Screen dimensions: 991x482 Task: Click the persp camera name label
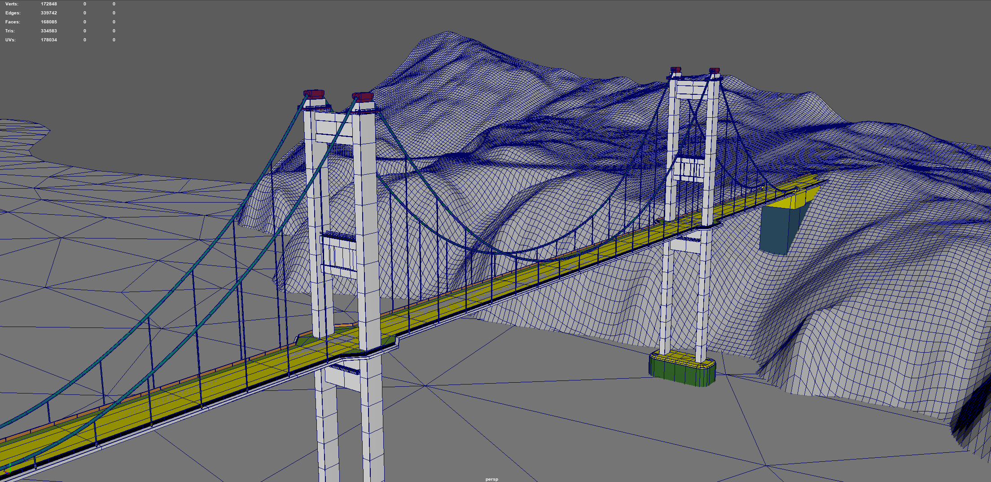click(x=491, y=479)
